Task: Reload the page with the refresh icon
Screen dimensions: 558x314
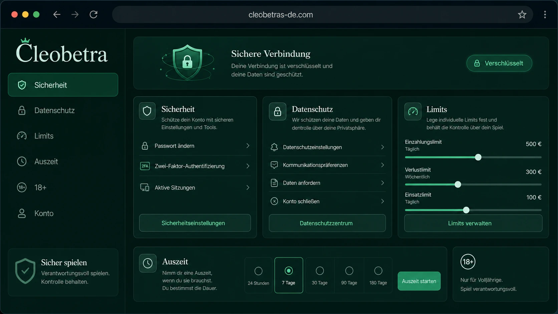Action: tap(93, 14)
